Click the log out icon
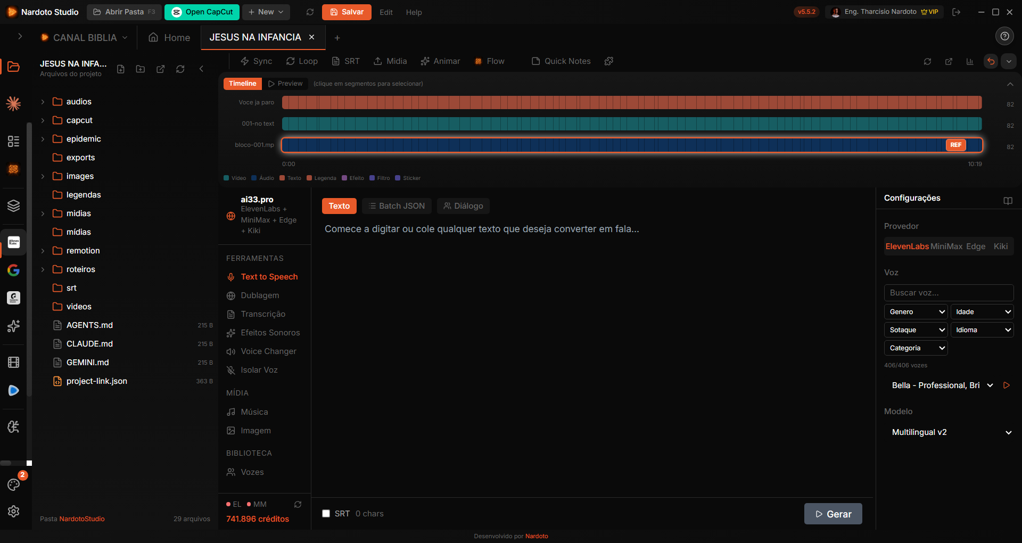 [957, 12]
